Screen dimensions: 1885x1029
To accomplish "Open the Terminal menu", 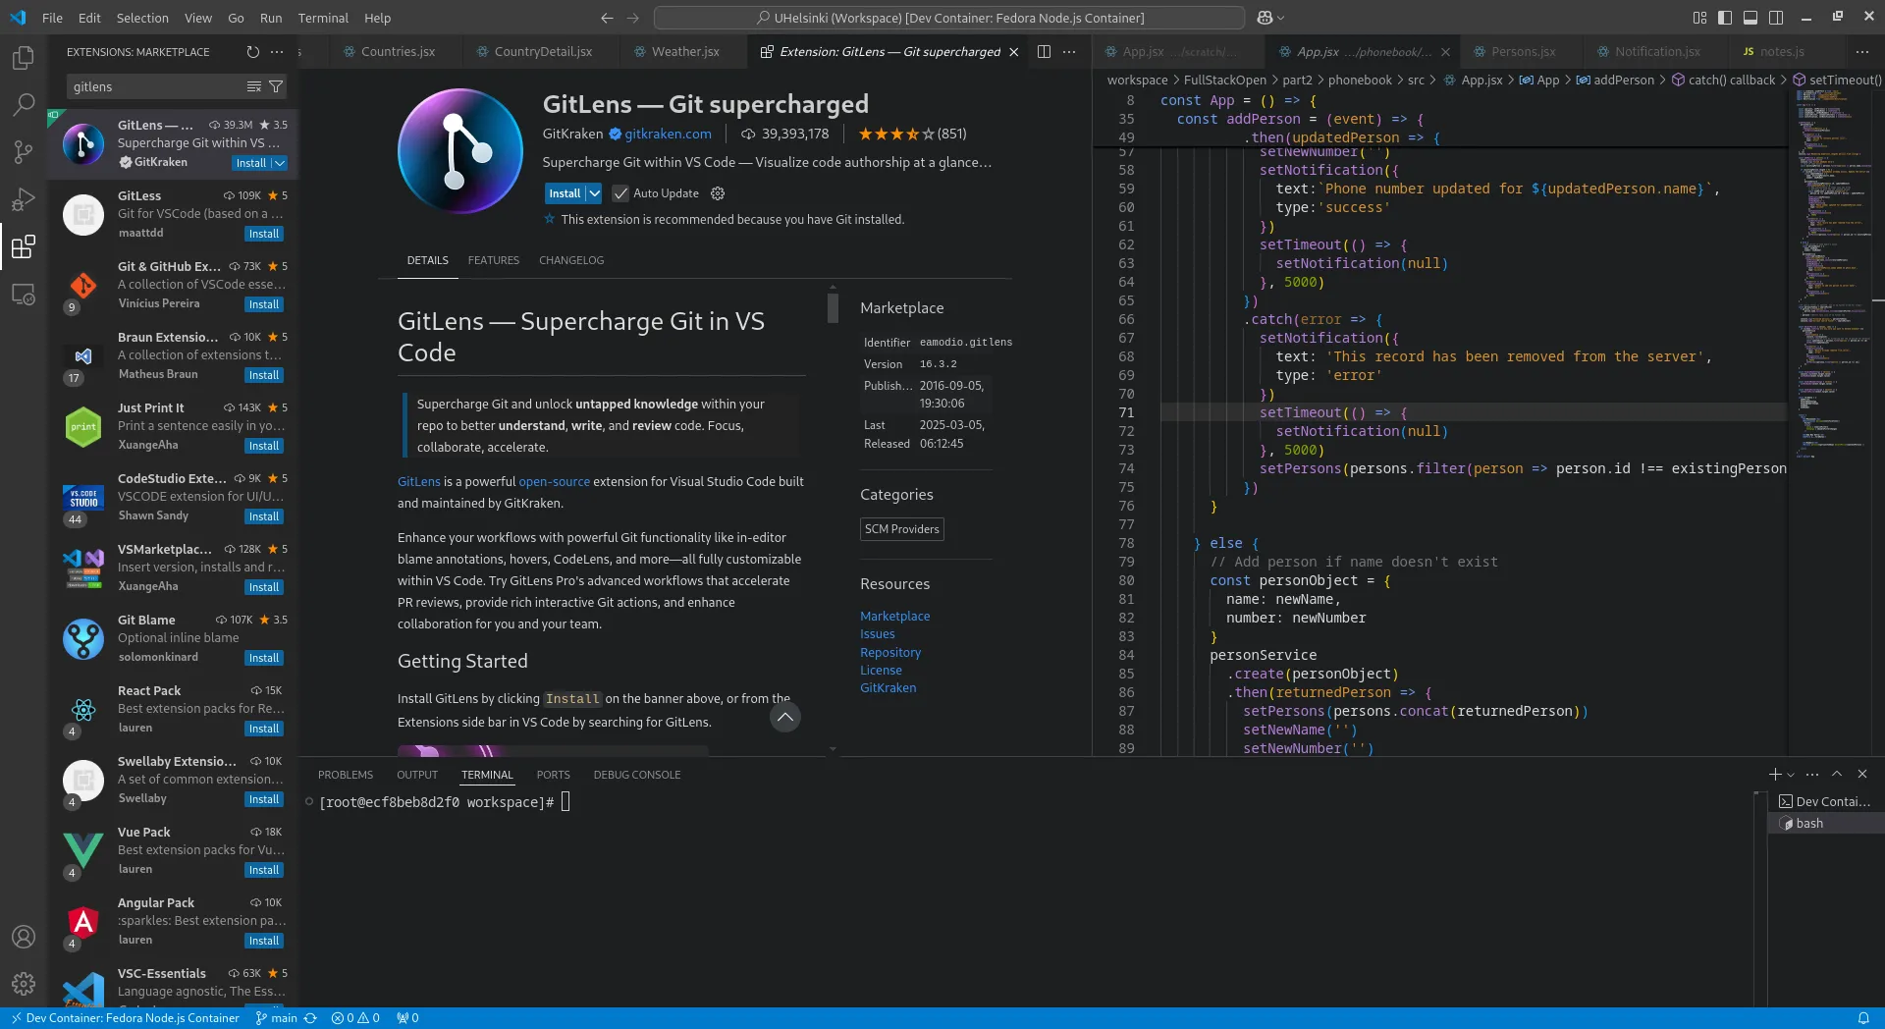I will tap(323, 18).
